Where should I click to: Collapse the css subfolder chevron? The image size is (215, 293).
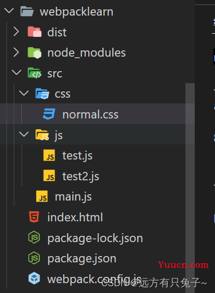click(24, 93)
